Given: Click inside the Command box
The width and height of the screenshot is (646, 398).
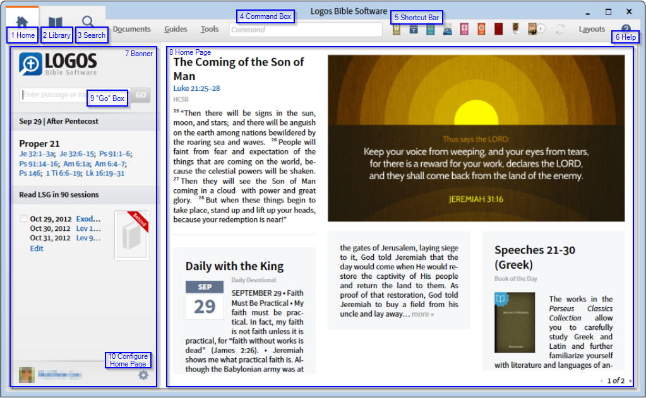Looking at the screenshot, I should pos(306,30).
